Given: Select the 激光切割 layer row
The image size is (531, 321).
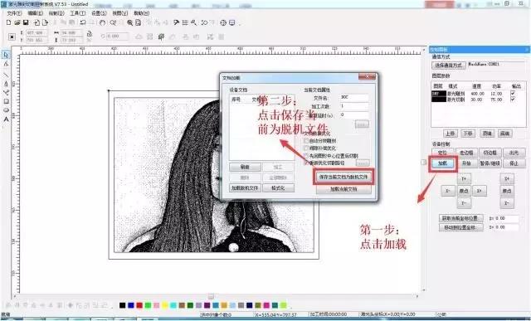Looking at the screenshot, I should pyautogui.click(x=478, y=100).
